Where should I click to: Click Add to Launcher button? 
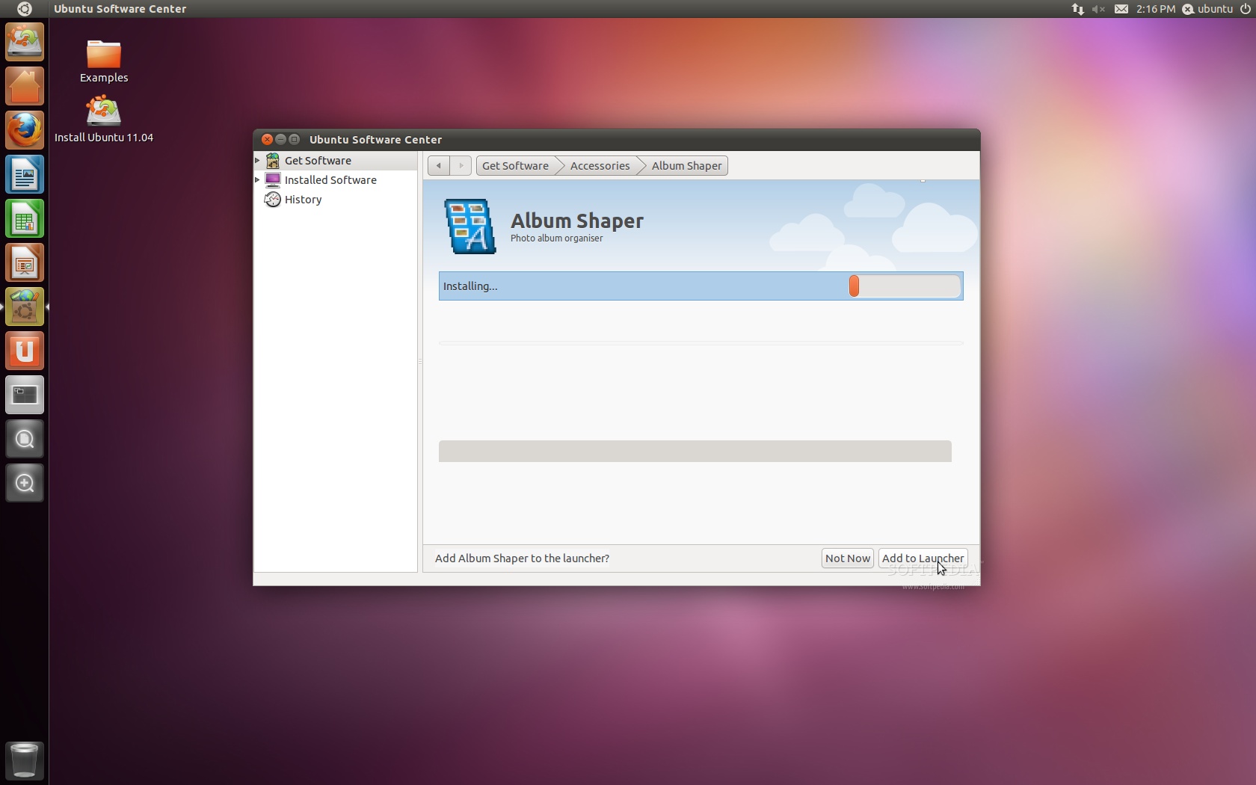click(923, 558)
